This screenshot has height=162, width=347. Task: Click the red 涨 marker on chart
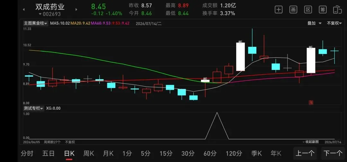(x=311, y=102)
